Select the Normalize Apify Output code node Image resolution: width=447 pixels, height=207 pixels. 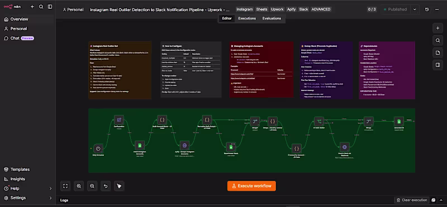[x=207, y=120]
